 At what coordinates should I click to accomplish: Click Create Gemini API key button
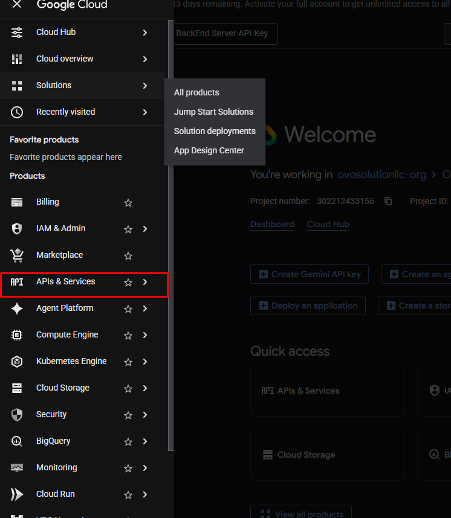(x=310, y=274)
